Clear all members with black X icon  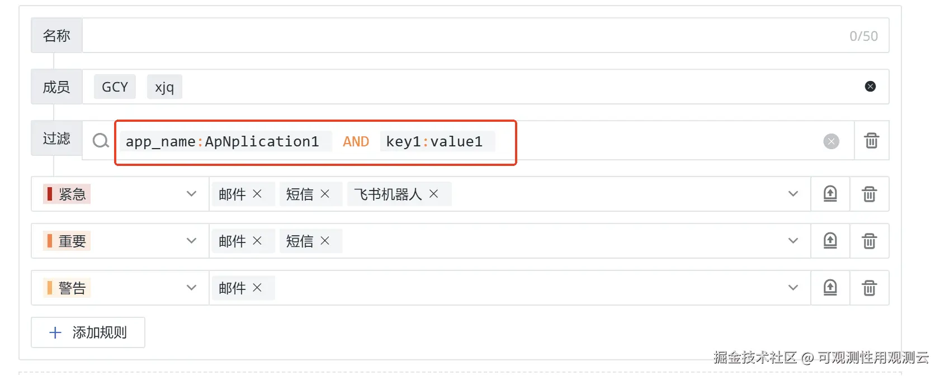[870, 86]
